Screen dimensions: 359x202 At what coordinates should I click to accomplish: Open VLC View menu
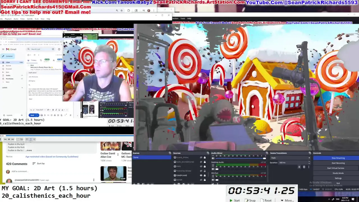tap(43, 19)
